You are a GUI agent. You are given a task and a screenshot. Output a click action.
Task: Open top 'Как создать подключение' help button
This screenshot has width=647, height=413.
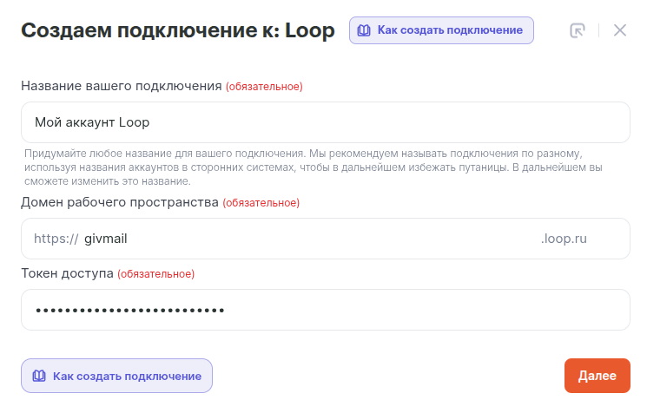click(x=441, y=30)
